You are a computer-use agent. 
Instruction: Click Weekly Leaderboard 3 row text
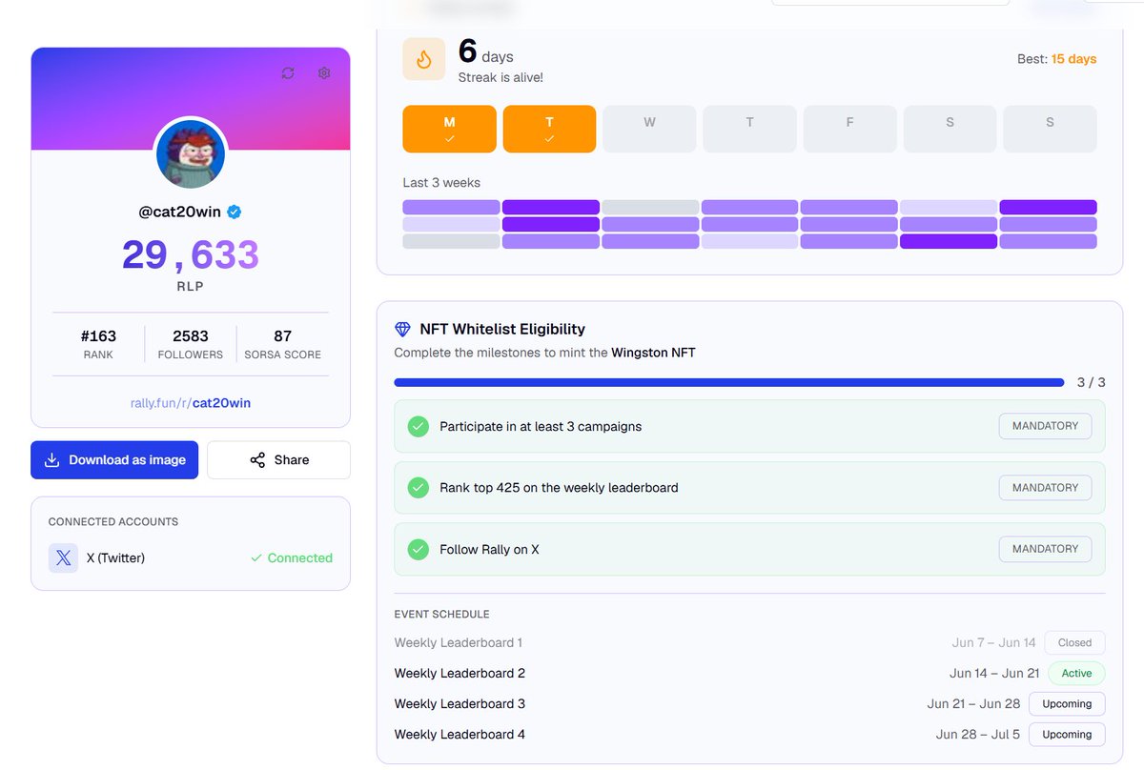[460, 703]
